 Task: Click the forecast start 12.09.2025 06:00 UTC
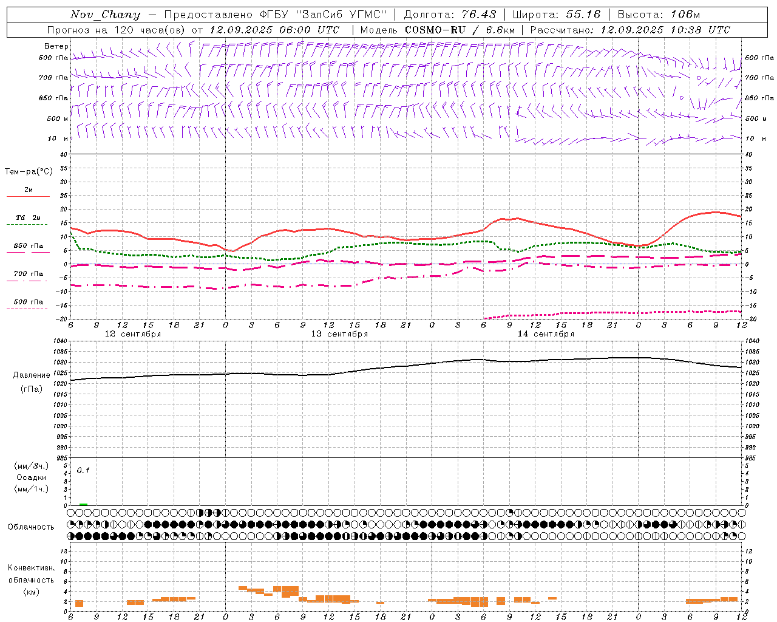(x=274, y=30)
